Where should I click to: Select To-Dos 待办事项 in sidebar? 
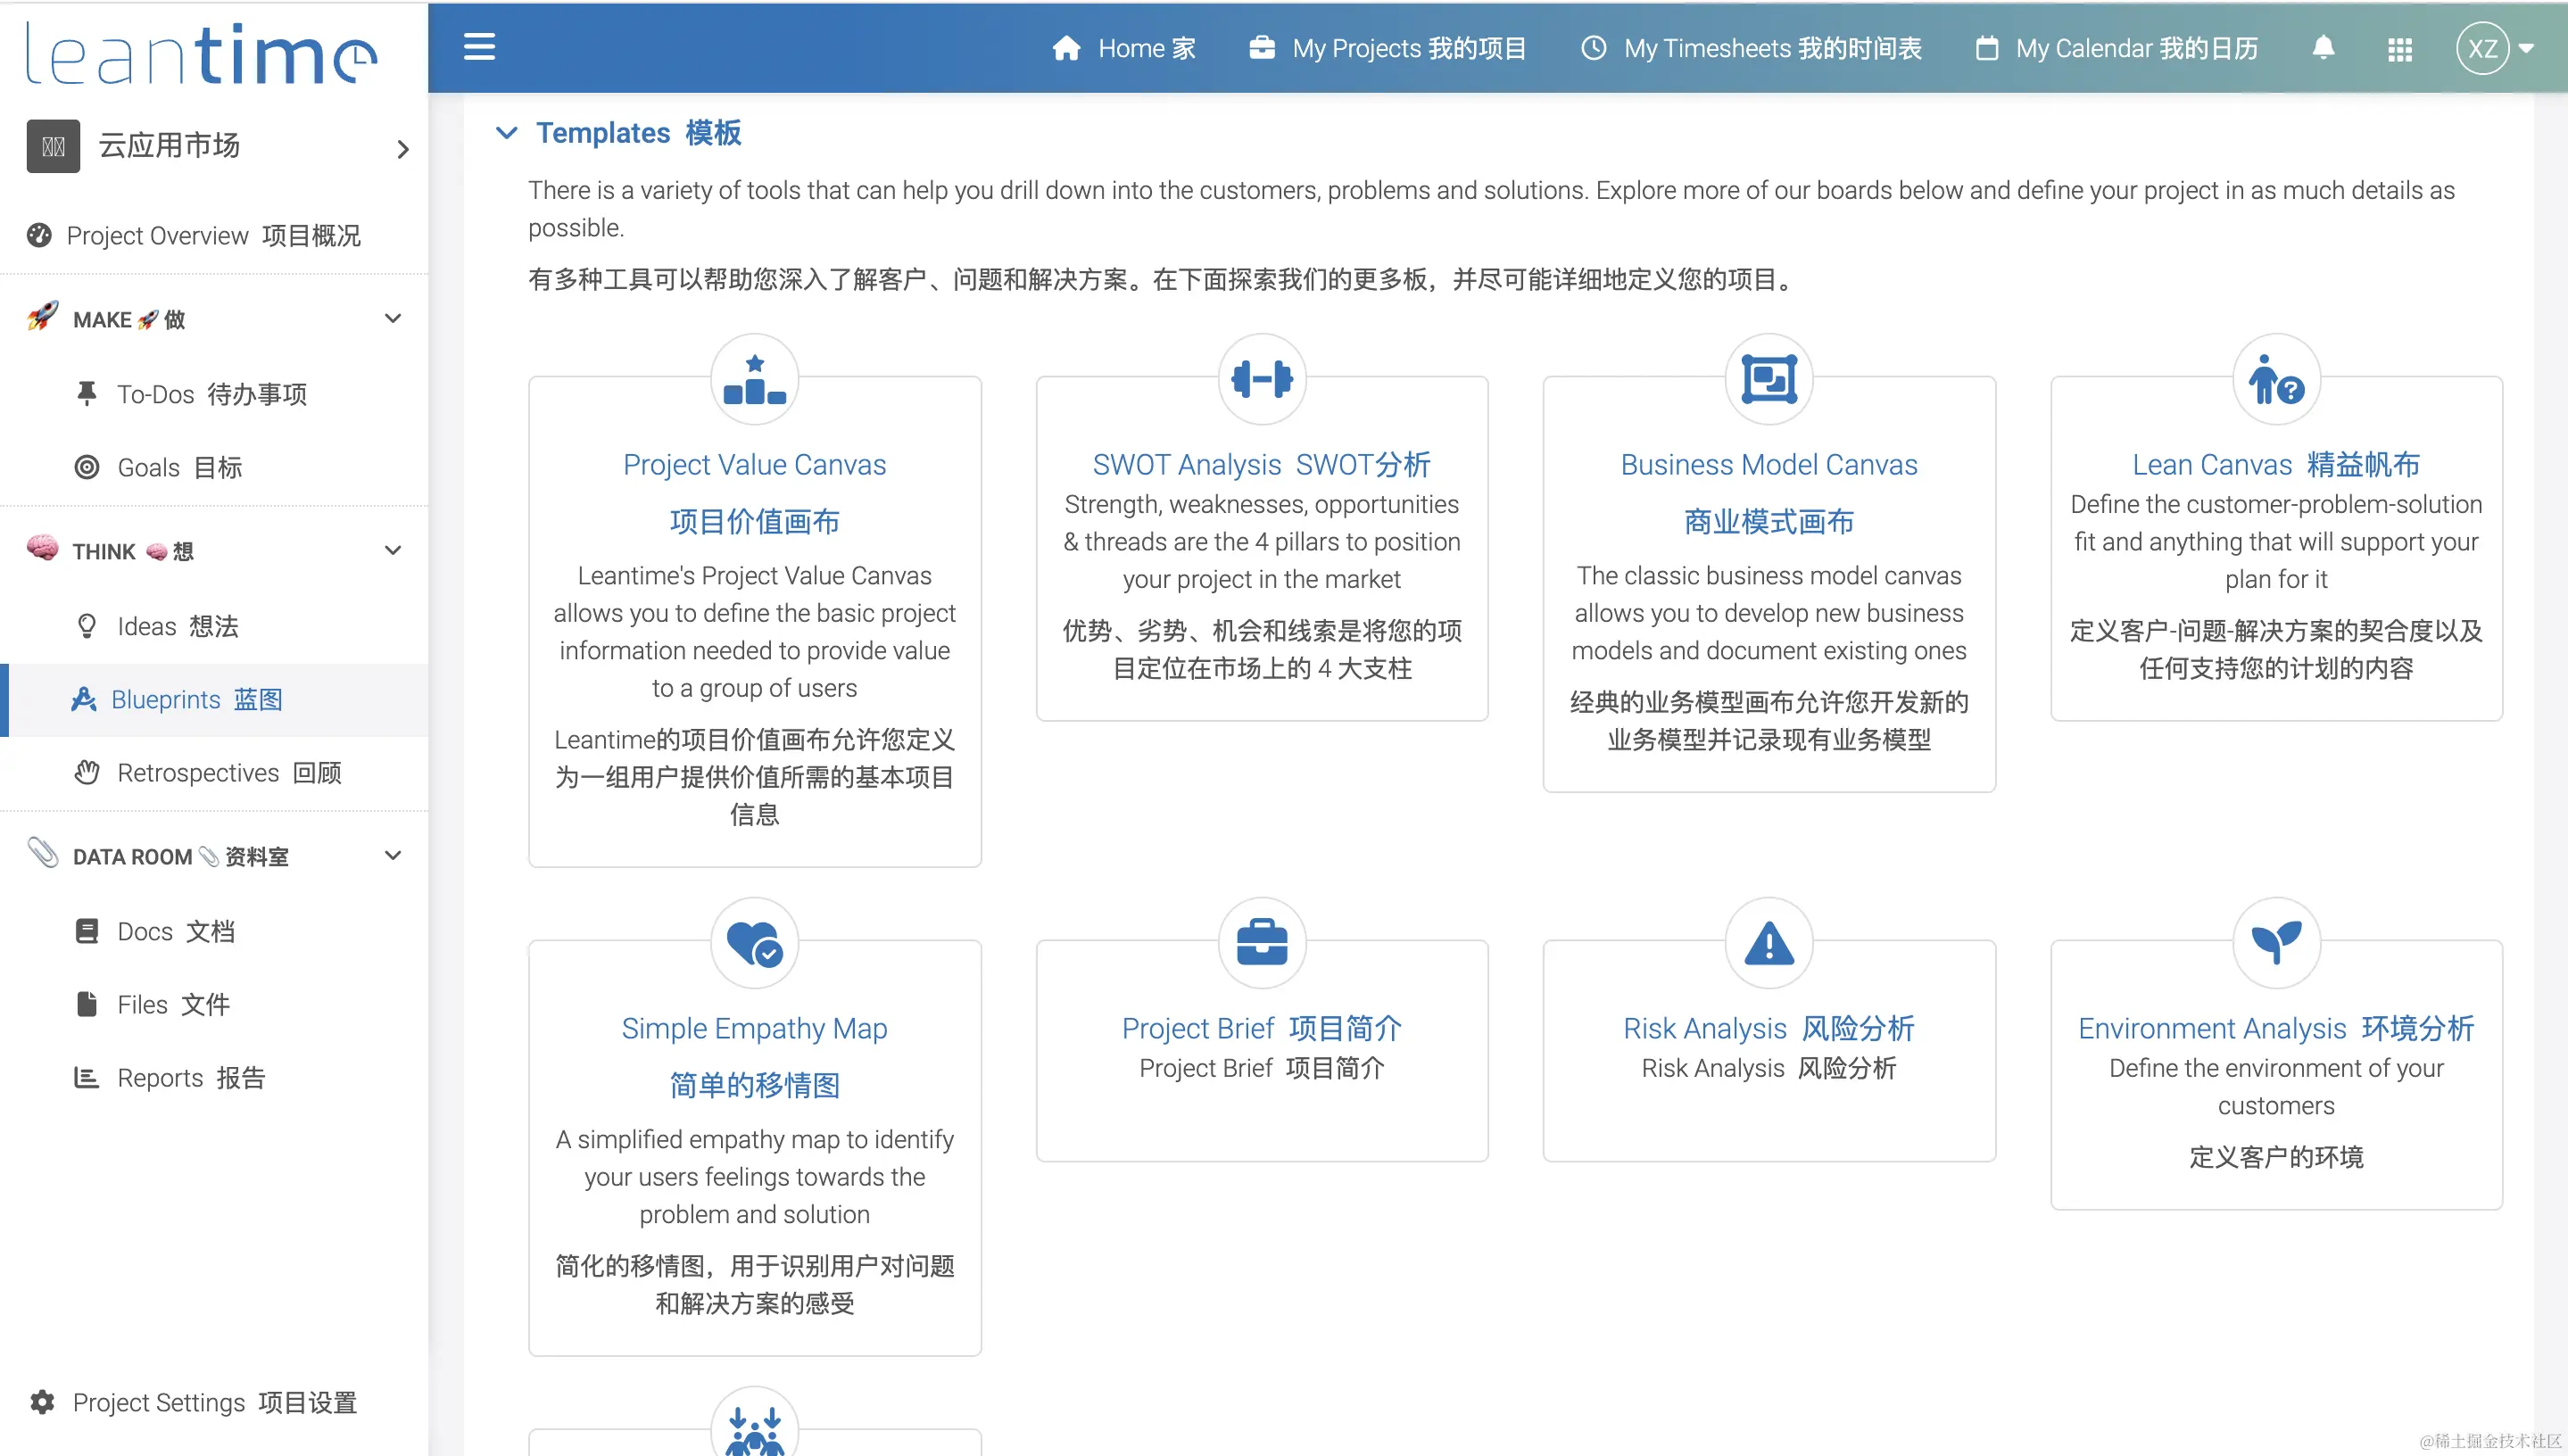pos(214,394)
